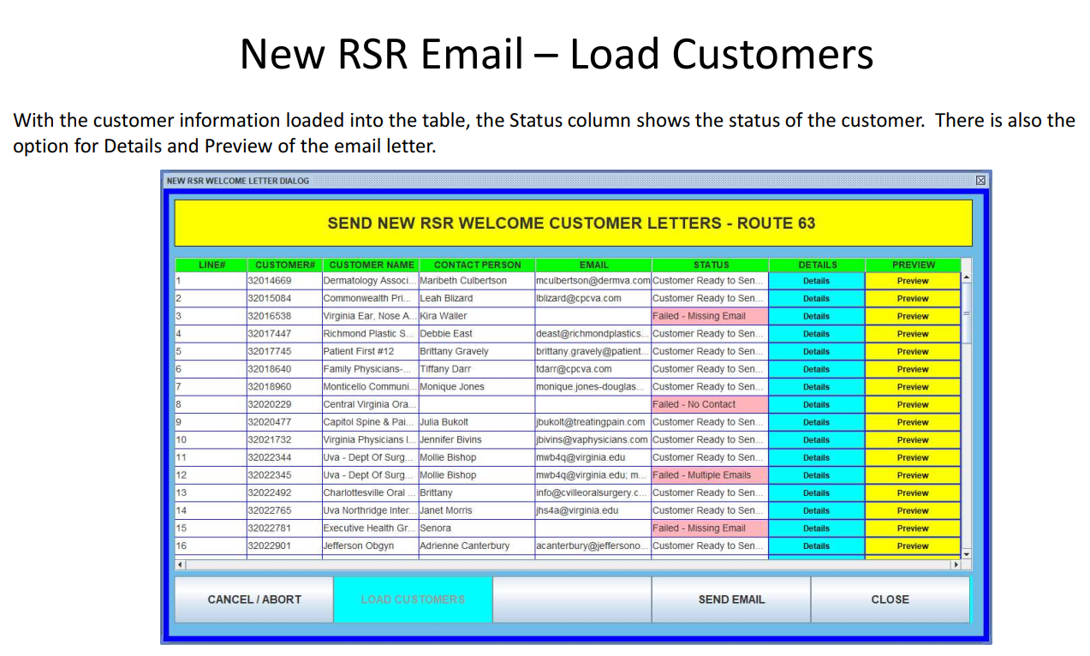The image size is (1090, 656).
Task: Preview email for Jefferson Obgyn row
Action: tap(913, 546)
